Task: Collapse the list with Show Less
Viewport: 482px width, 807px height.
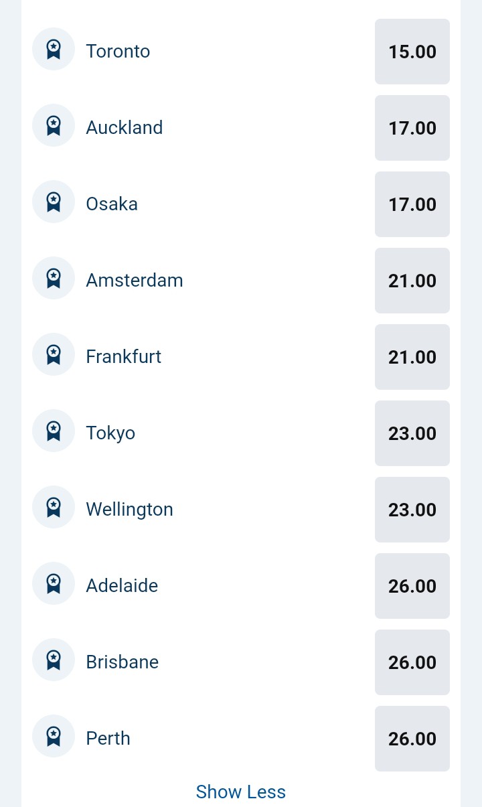Action: [241, 792]
